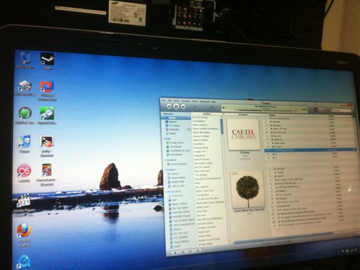Image resolution: width=360 pixels, height=270 pixels.
Task: Uncheck the 'Settle Down' song checkbox
Action: point(272,143)
